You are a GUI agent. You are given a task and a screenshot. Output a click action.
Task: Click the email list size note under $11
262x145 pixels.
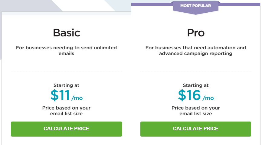coord(66,111)
